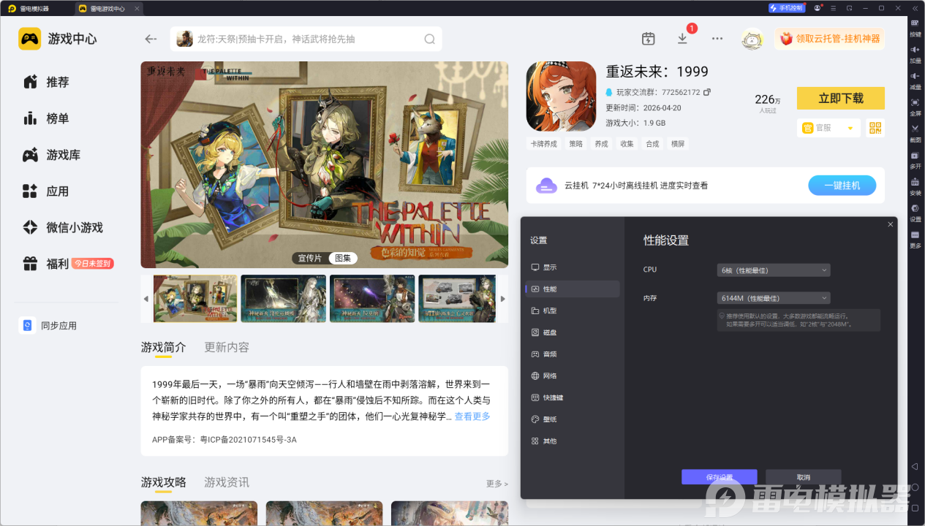925x526 pixels.
Task: Click 更多 link beside 游戏资讯
Action: tap(497, 484)
